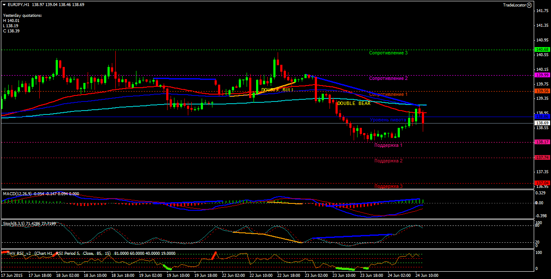
Task: Click the 'L 138.19' yesterday low value
Action: click(x=11, y=26)
